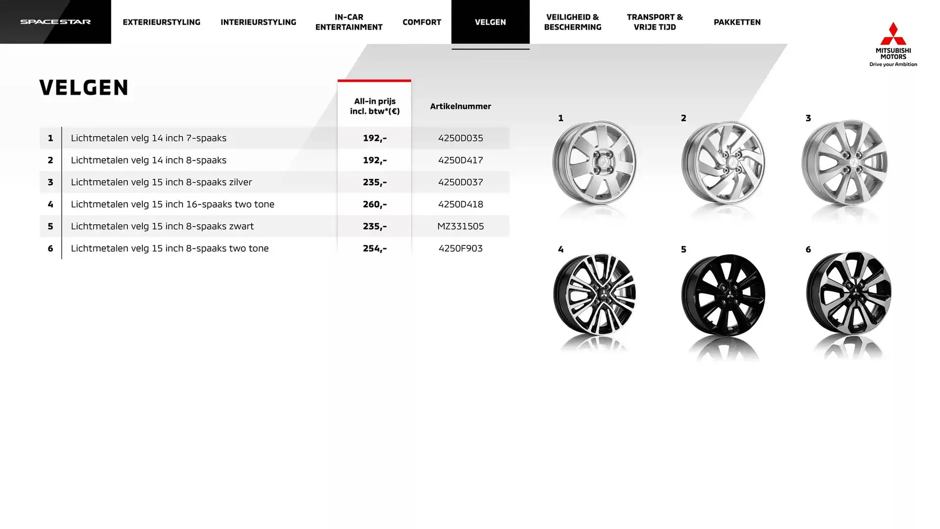This screenshot has height=529, width=940.
Task: Switch to In-Car Entertainment tab
Action: coord(349,22)
